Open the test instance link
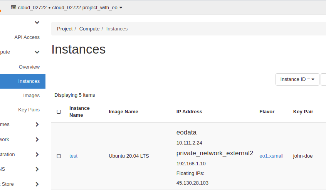Viewport: 326px width, 195px height. (73, 156)
